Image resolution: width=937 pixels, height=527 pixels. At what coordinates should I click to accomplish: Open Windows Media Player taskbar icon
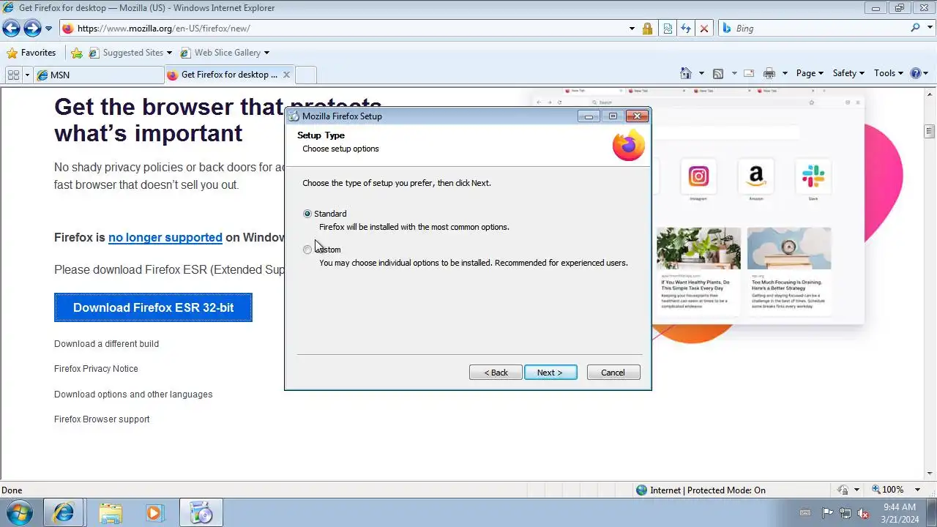tap(154, 513)
